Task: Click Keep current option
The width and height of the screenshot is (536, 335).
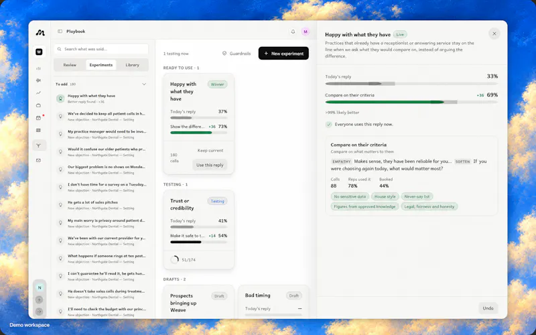Action: [x=210, y=150]
